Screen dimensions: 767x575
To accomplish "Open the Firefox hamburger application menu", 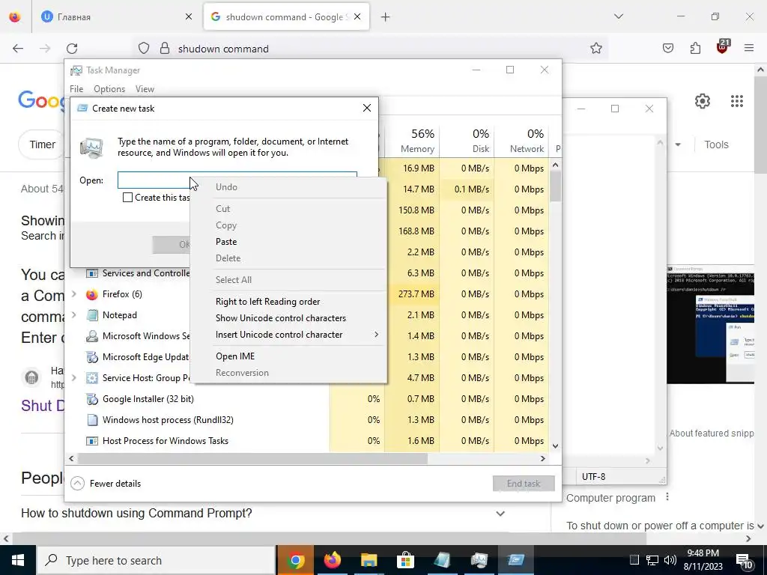I will pyautogui.click(x=749, y=48).
